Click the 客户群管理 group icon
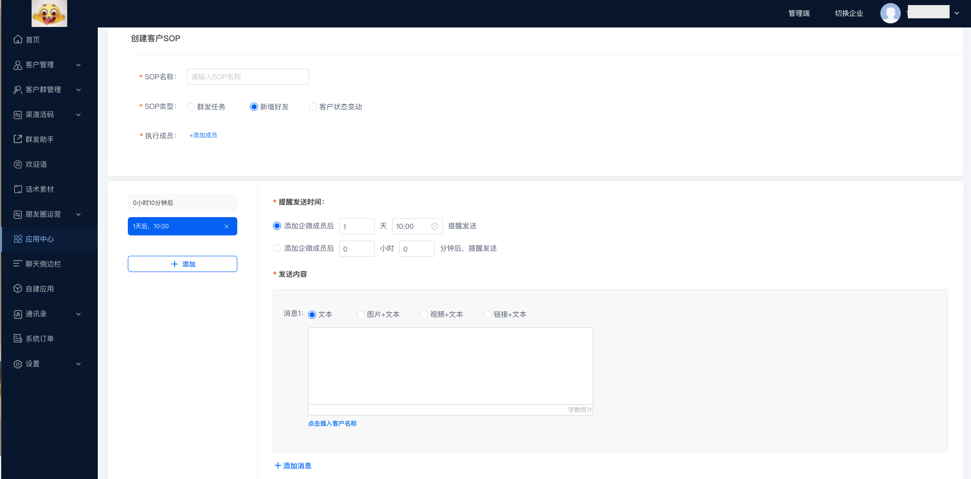This screenshot has height=479, width=971. (18, 89)
